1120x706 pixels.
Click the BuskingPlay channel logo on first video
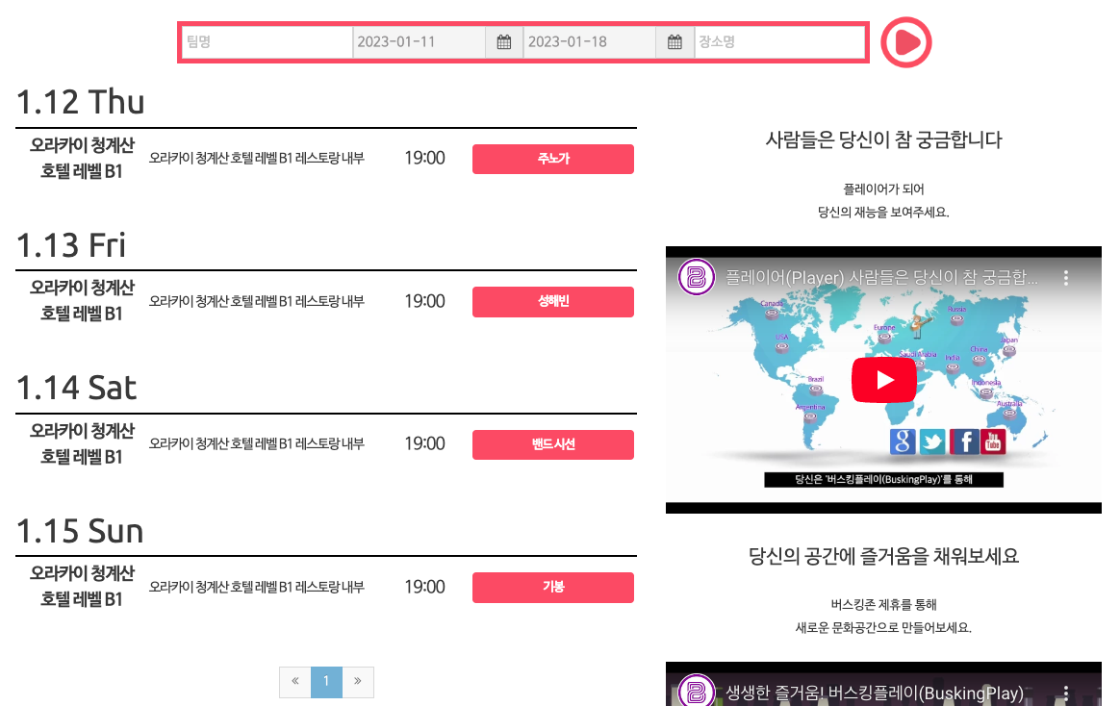point(697,277)
